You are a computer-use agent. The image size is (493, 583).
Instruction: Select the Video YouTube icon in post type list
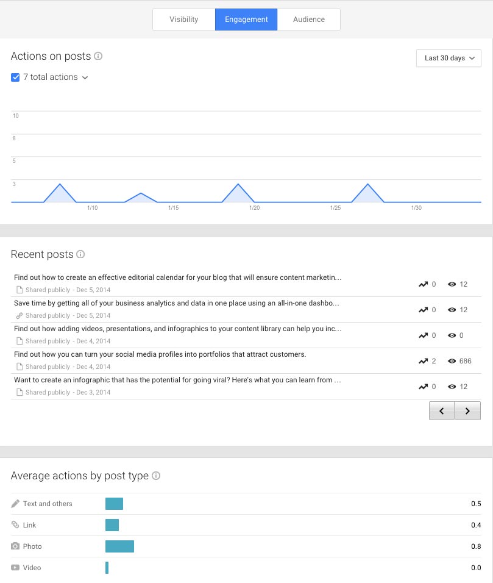[15, 568]
